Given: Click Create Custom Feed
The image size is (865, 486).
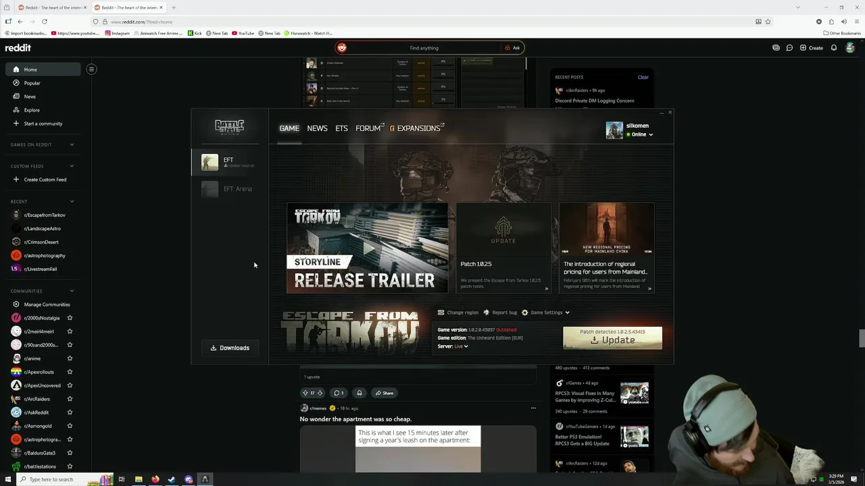Looking at the screenshot, I should pos(43,180).
